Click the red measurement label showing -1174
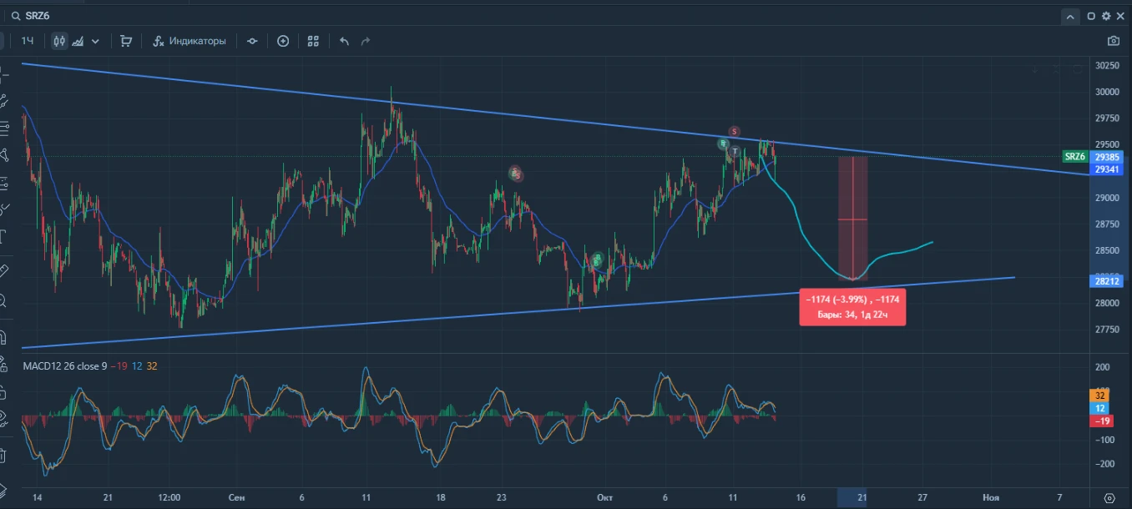The width and height of the screenshot is (1132, 509). [x=852, y=307]
